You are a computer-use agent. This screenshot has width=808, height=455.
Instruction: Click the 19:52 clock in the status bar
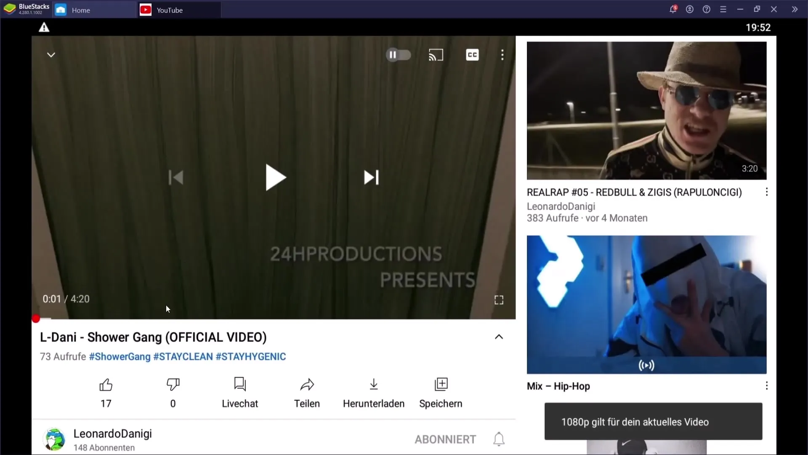pyautogui.click(x=758, y=28)
